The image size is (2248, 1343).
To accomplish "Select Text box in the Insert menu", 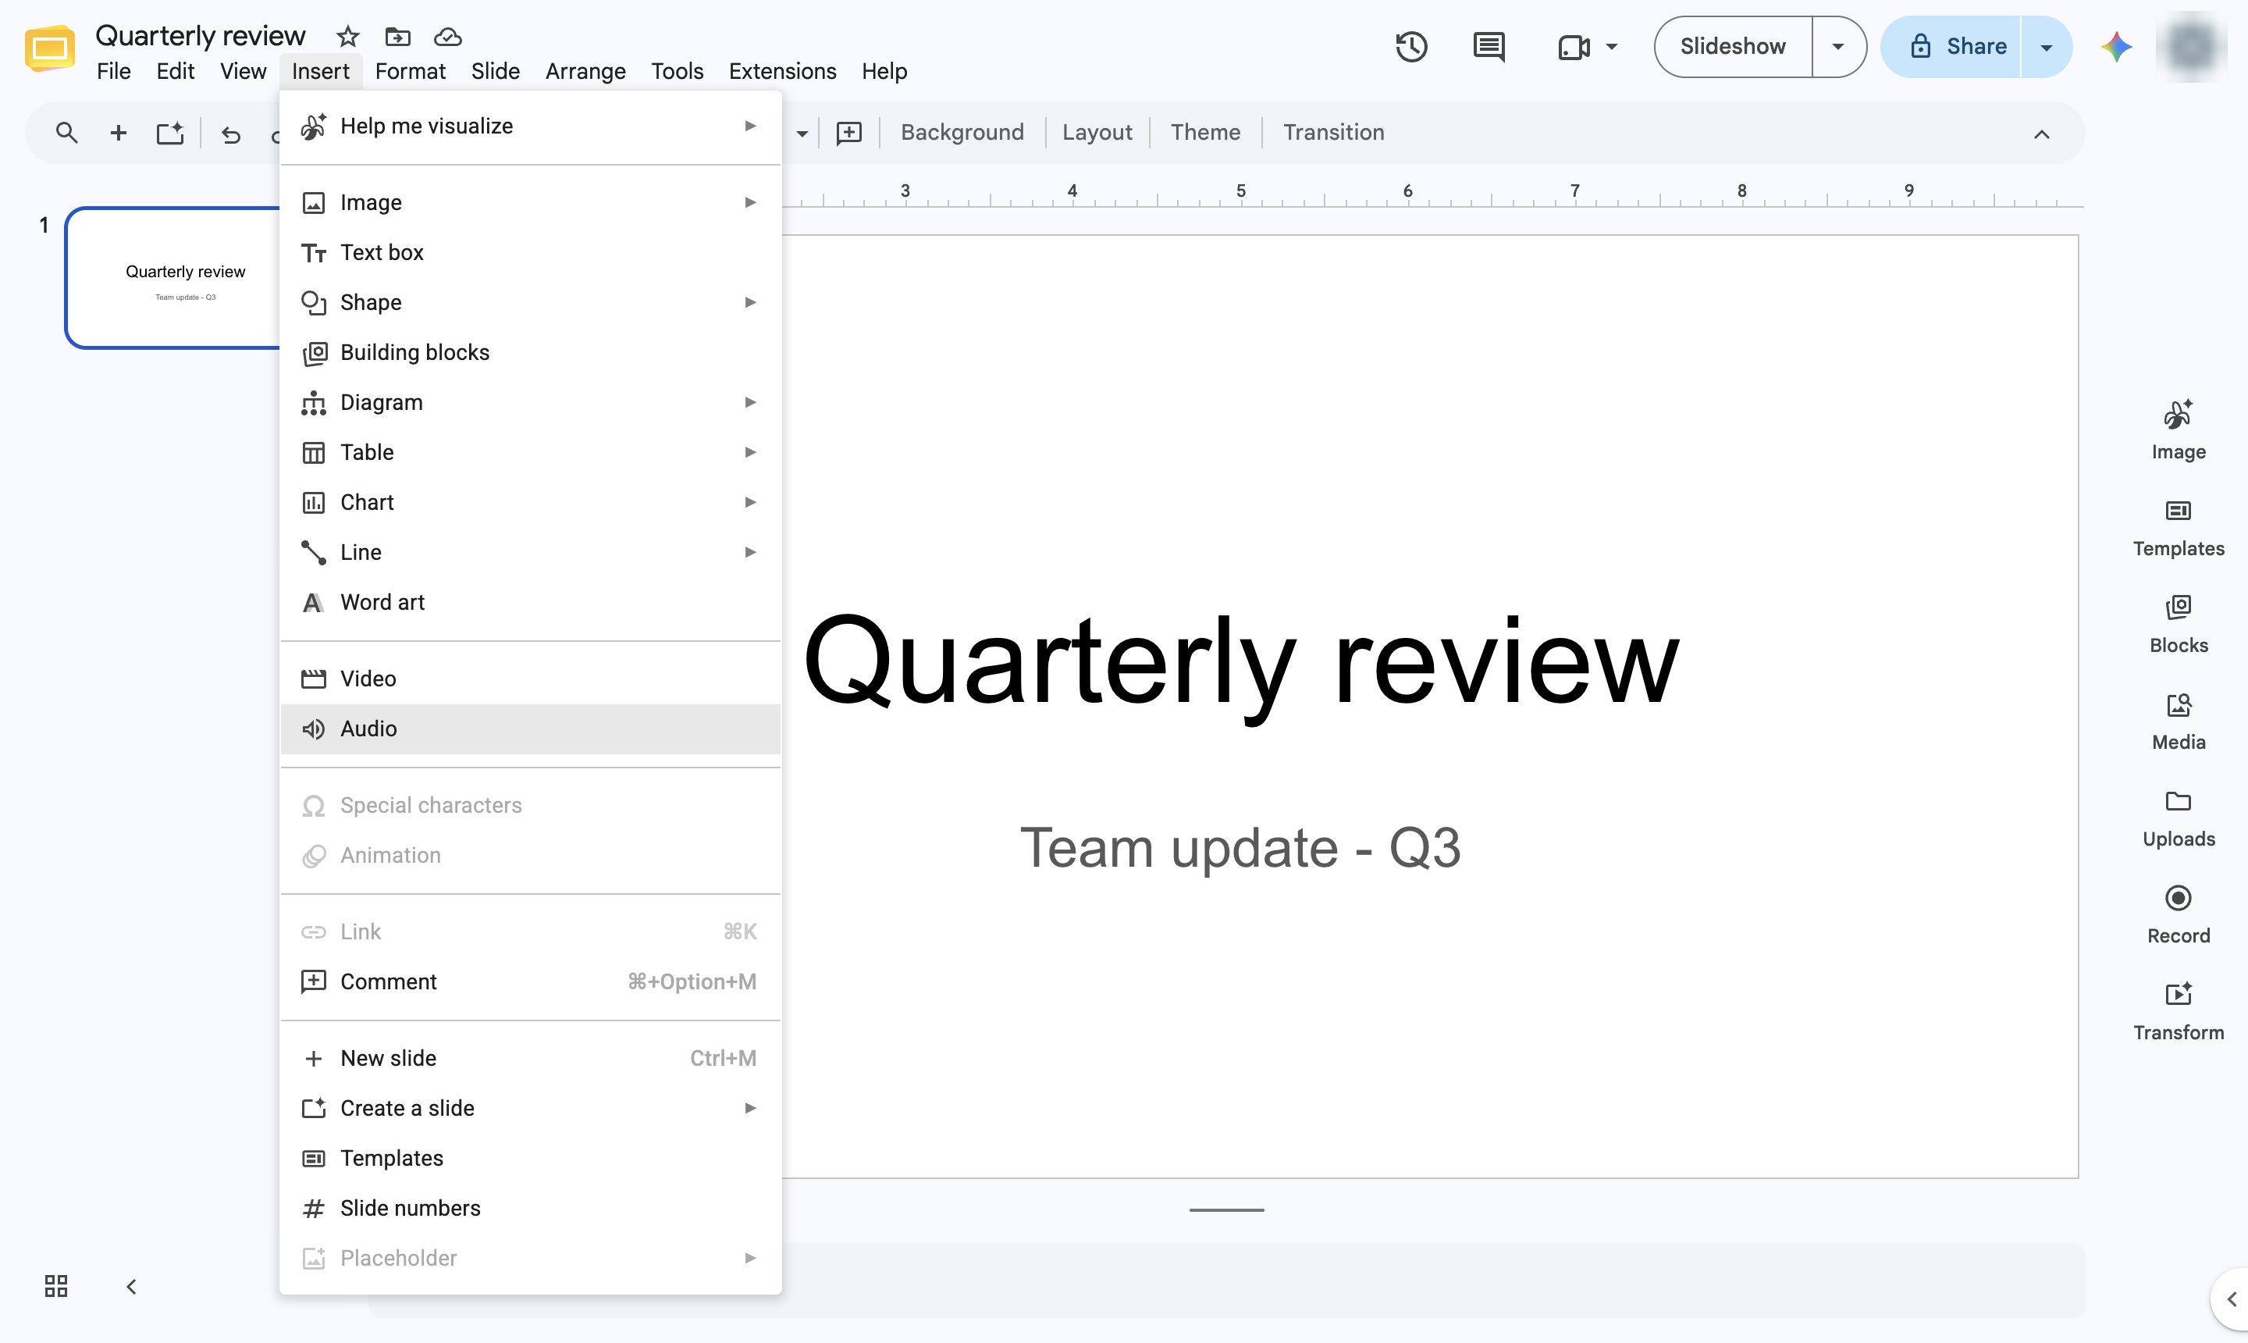I will [530, 252].
